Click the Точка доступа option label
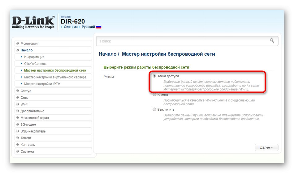Screen dimensions: 294x173 click(168, 76)
